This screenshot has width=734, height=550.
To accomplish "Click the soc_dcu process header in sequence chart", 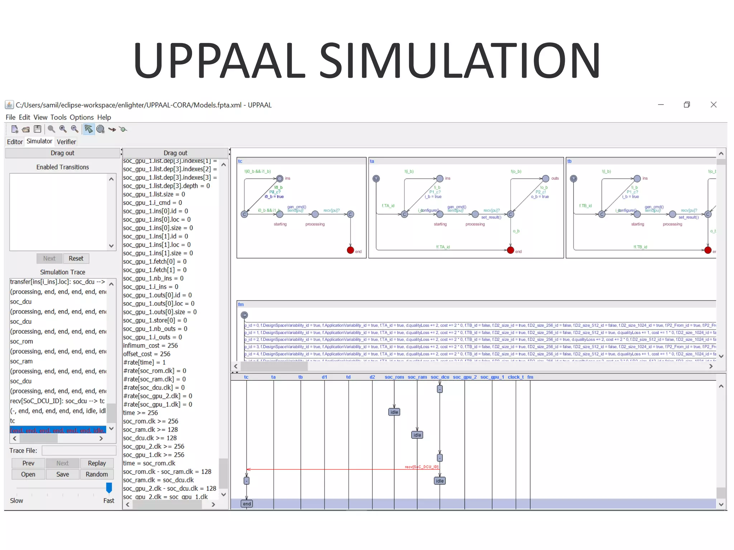I will click(440, 377).
